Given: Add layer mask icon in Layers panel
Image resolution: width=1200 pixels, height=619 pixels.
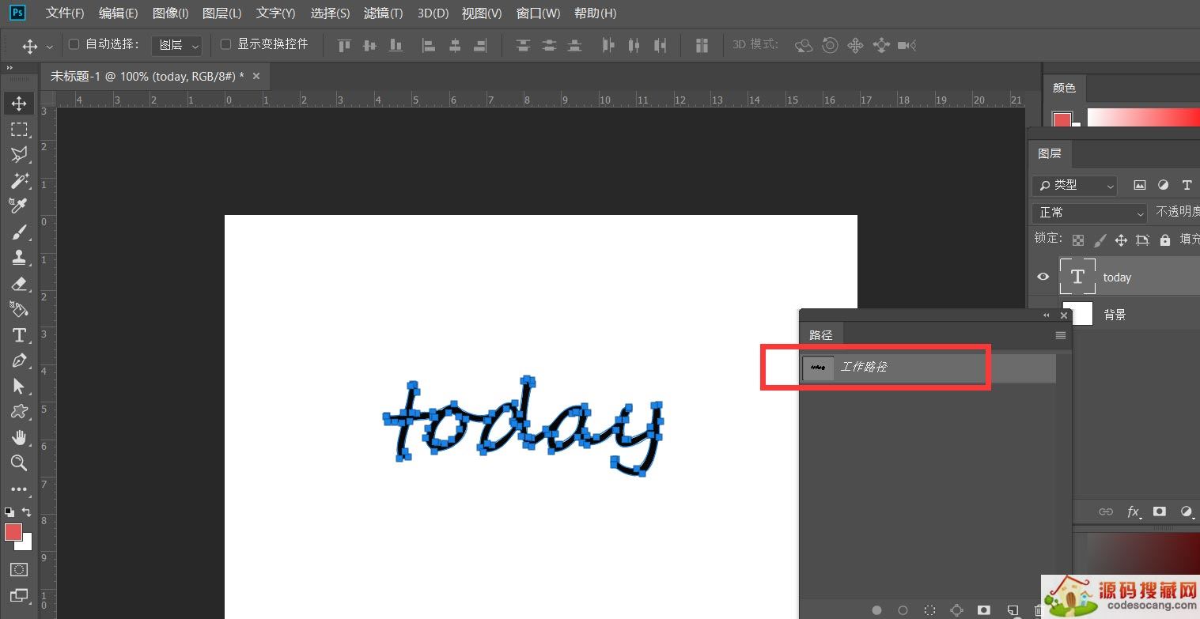Looking at the screenshot, I should (x=1160, y=512).
